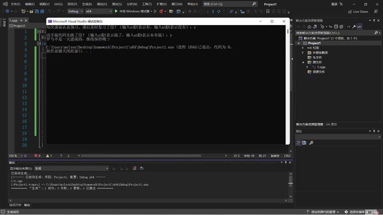Click Sync with Active Document icon
Screen dimensions: 383x215
330,27
